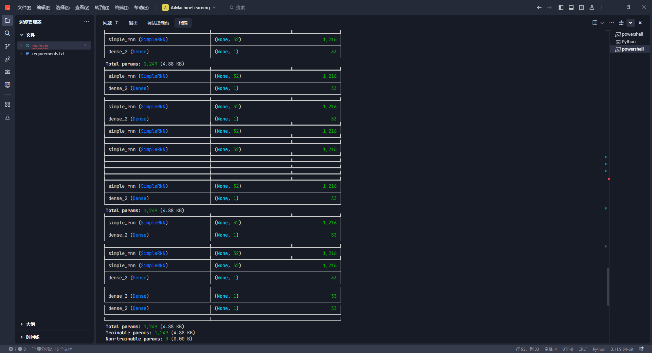This screenshot has width=652, height=353.
Task: Open explorer more actions ellipsis
Action: tap(87, 22)
